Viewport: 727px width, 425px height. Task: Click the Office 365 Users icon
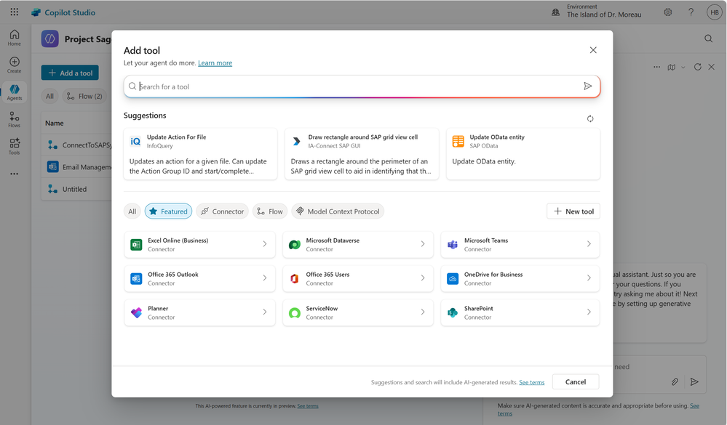click(x=295, y=278)
